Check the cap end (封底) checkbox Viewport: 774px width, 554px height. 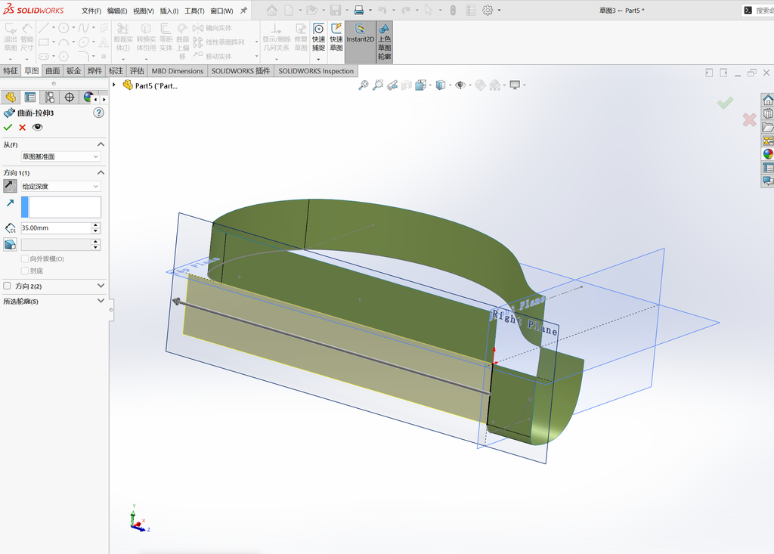[x=25, y=271]
